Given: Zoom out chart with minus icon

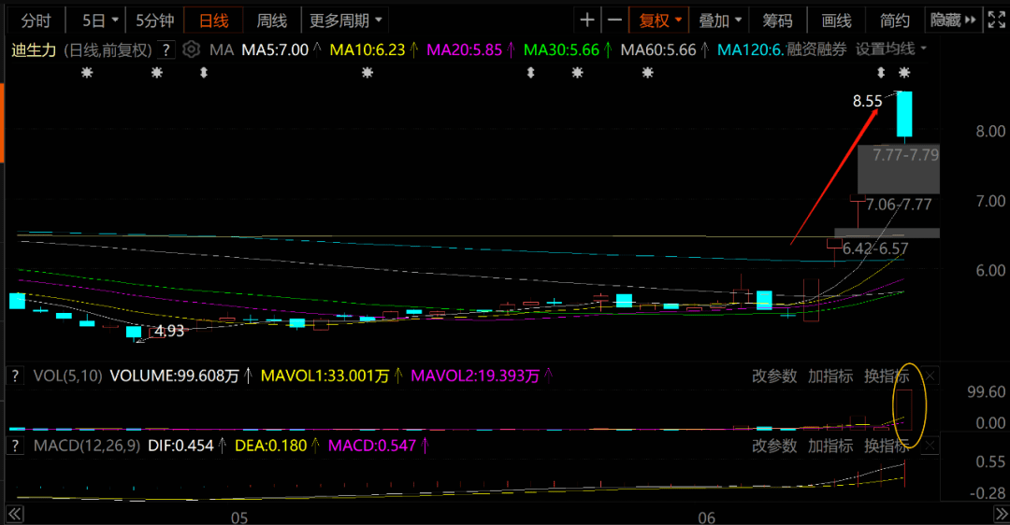Looking at the screenshot, I should tap(615, 21).
